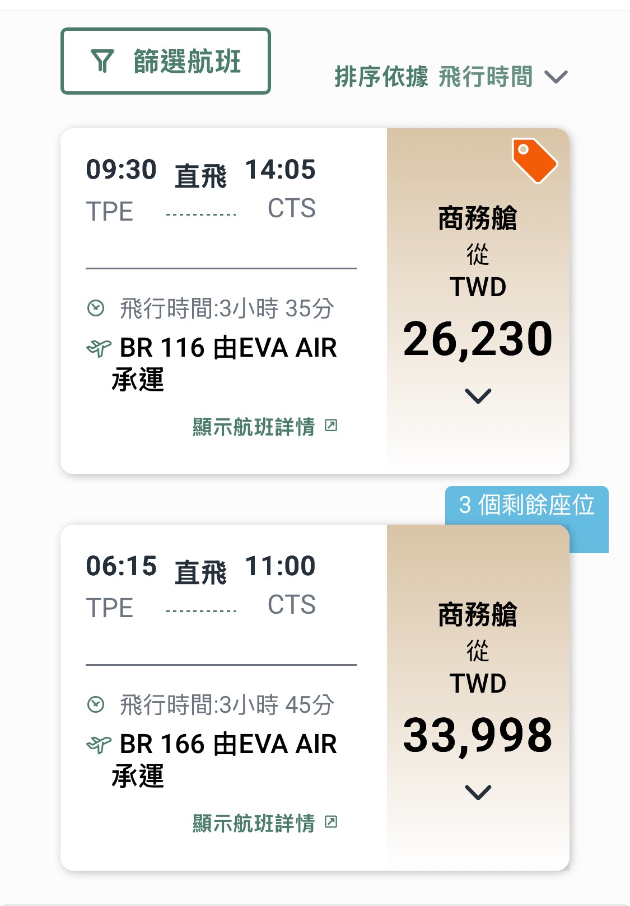The image size is (630, 906).
Task: Click external link icon for BR 116 details
Action: pyautogui.click(x=332, y=426)
